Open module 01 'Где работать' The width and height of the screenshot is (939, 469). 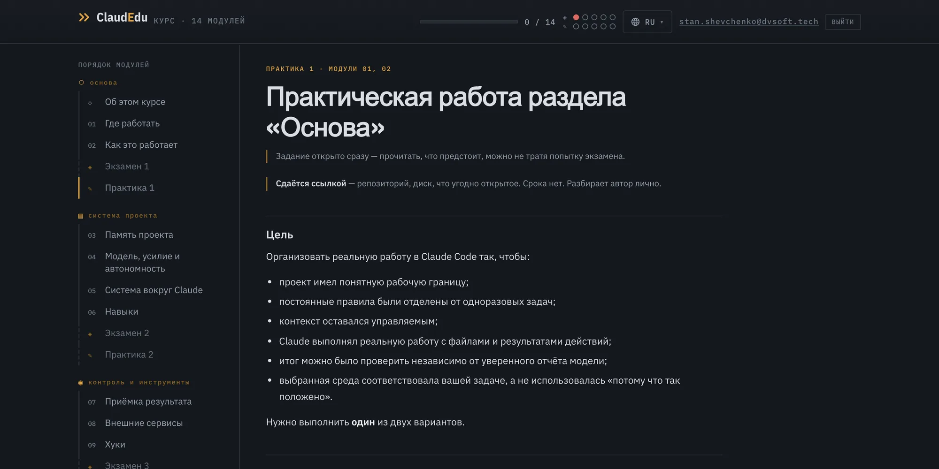pyautogui.click(x=132, y=123)
